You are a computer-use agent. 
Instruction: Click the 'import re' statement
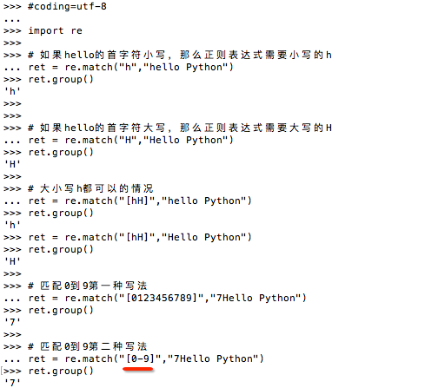(55, 30)
